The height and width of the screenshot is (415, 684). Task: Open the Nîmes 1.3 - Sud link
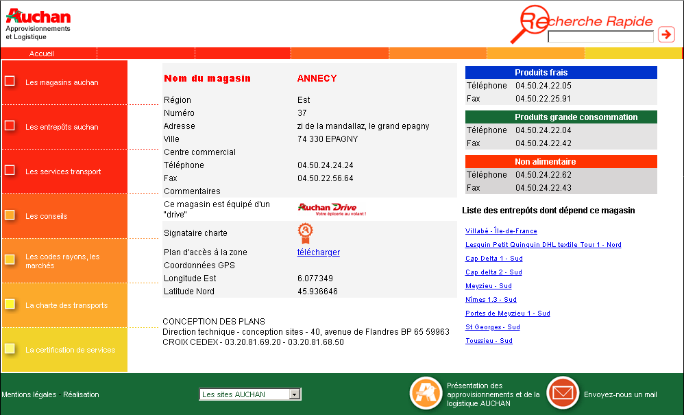coord(491,299)
